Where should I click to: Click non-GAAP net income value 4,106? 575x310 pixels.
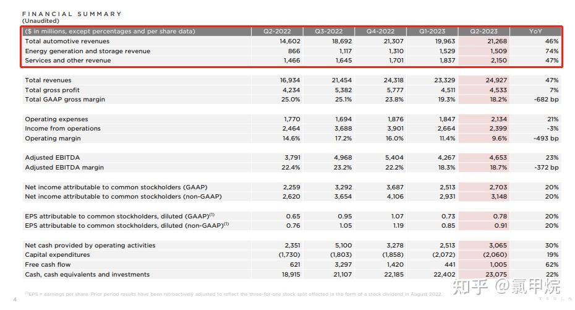point(395,197)
